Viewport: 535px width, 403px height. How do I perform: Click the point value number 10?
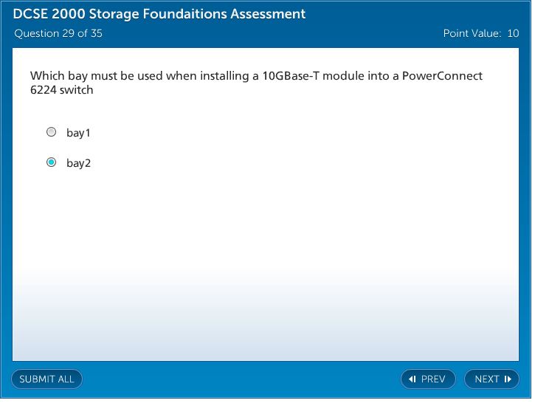(513, 33)
